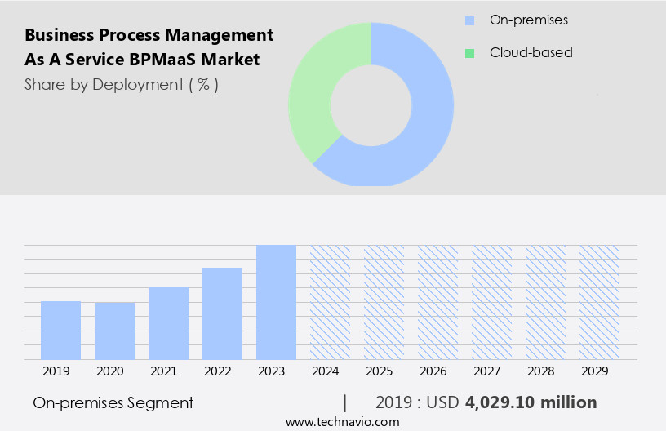Select the 2020 bar in chart

114,331
